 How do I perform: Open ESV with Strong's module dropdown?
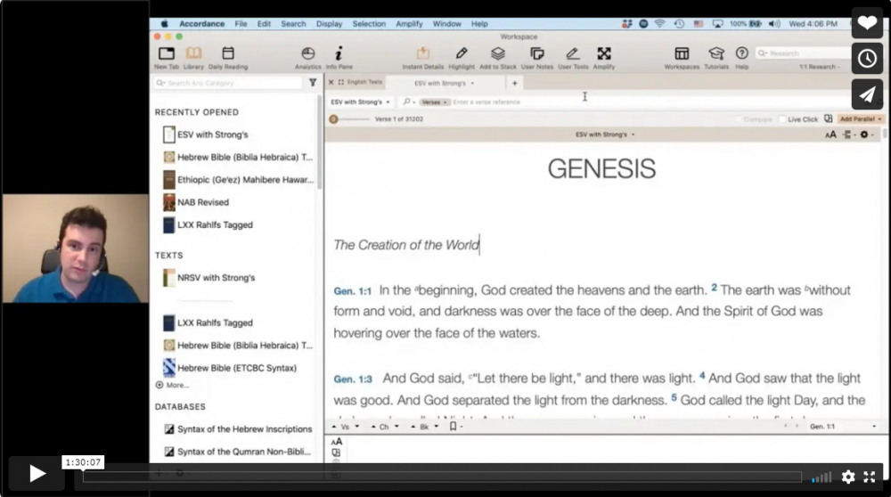pyautogui.click(x=360, y=102)
